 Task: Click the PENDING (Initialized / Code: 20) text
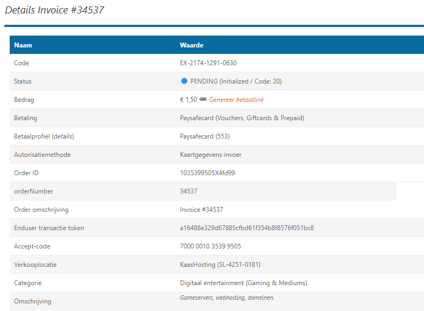point(236,81)
